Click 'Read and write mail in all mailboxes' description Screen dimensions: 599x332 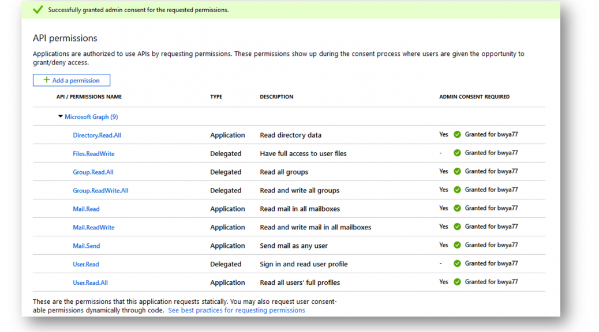pyautogui.click(x=316, y=227)
